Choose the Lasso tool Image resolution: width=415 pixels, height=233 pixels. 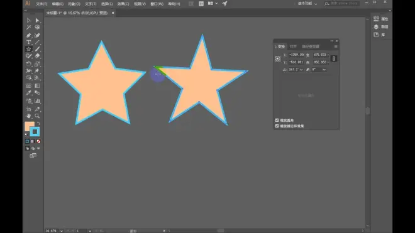pyautogui.click(x=37, y=27)
